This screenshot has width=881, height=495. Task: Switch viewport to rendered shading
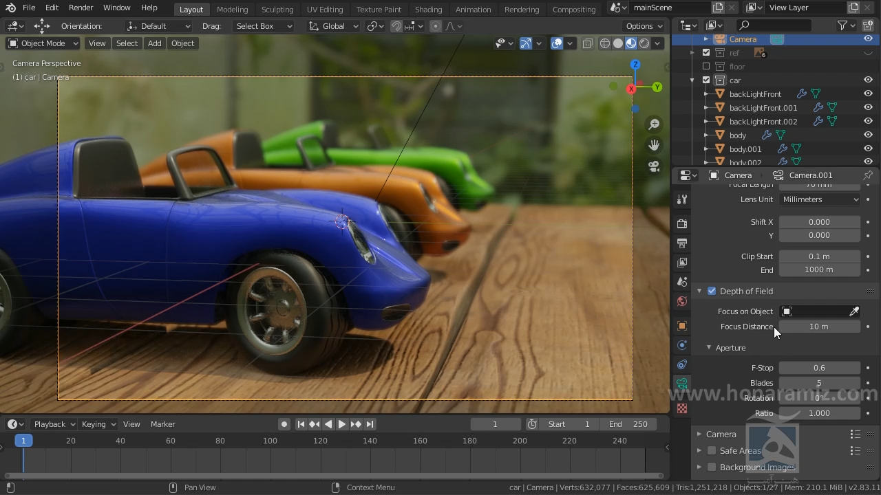pos(644,43)
